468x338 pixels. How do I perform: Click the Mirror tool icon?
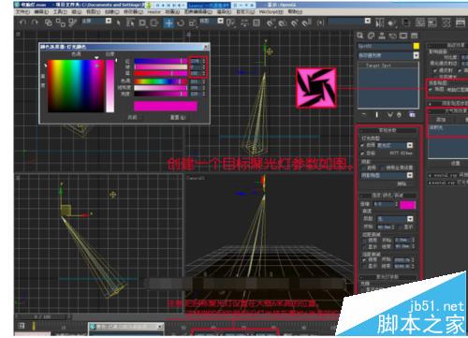380,22
